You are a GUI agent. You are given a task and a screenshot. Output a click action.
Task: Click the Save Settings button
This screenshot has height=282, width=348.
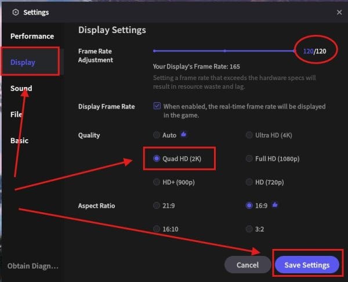click(307, 265)
